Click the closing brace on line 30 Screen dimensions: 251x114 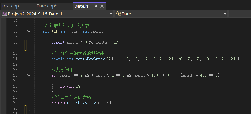tap(43, 108)
